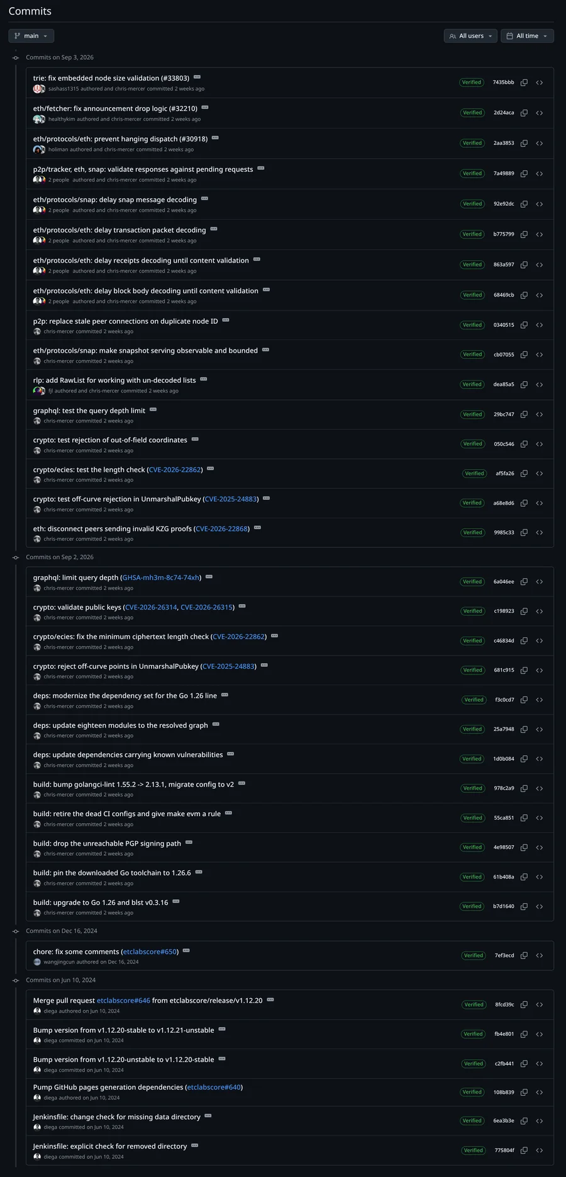The width and height of the screenshot is (566, 1177).
Task: Open etclabscore#650 pull request link
Action: tap(150, 952)
